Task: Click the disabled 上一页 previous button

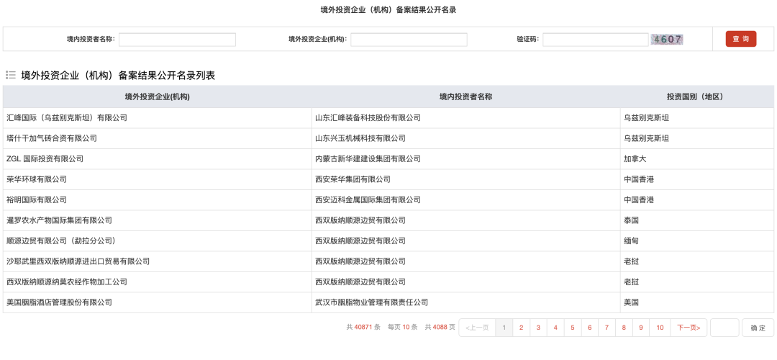Action: tap(477, 328)
